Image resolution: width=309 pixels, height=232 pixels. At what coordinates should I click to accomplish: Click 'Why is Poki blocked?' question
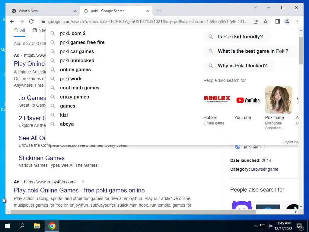pyautogui.click(x=239, y=66)
